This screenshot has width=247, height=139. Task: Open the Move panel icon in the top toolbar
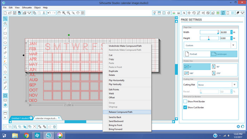[189, 13]
